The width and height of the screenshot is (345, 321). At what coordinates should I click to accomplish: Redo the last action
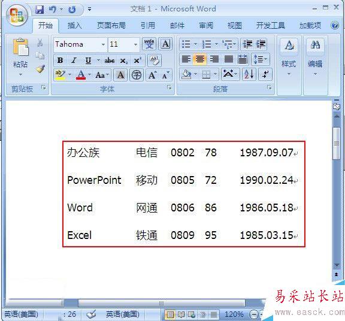[72, 10]
